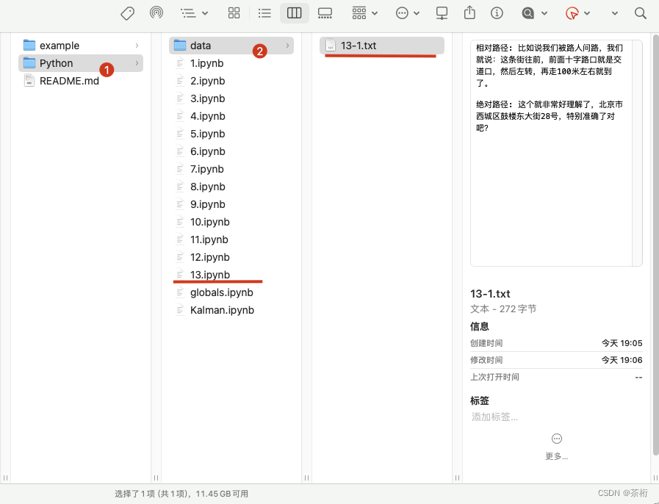The width and height of the screenshot is (659, 504).
Task: Click the window vertical scrollbar
Action: [655, 244]
